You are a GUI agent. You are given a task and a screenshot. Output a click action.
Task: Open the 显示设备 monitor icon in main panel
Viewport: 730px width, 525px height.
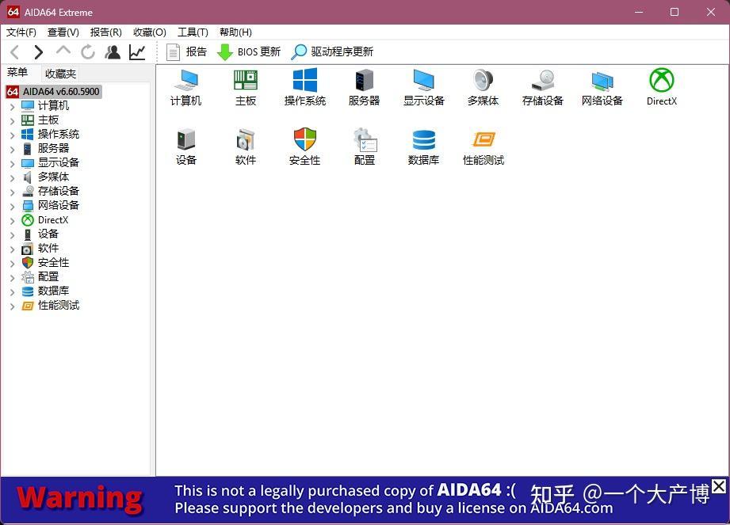point(424,87)
